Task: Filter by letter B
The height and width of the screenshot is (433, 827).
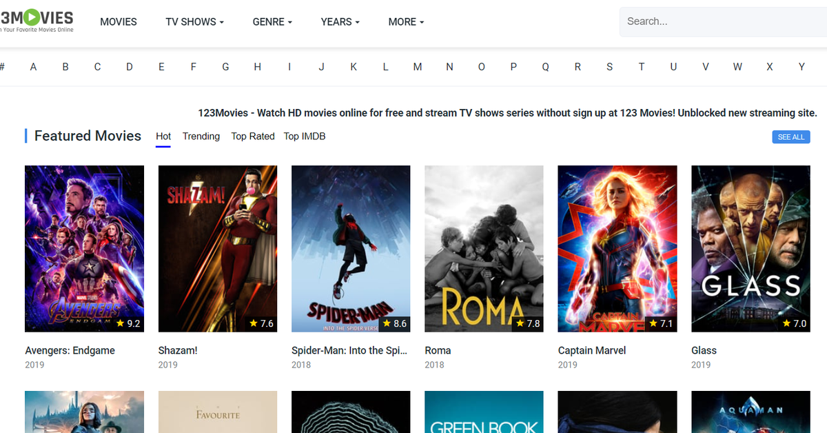Action: [65, 67]
